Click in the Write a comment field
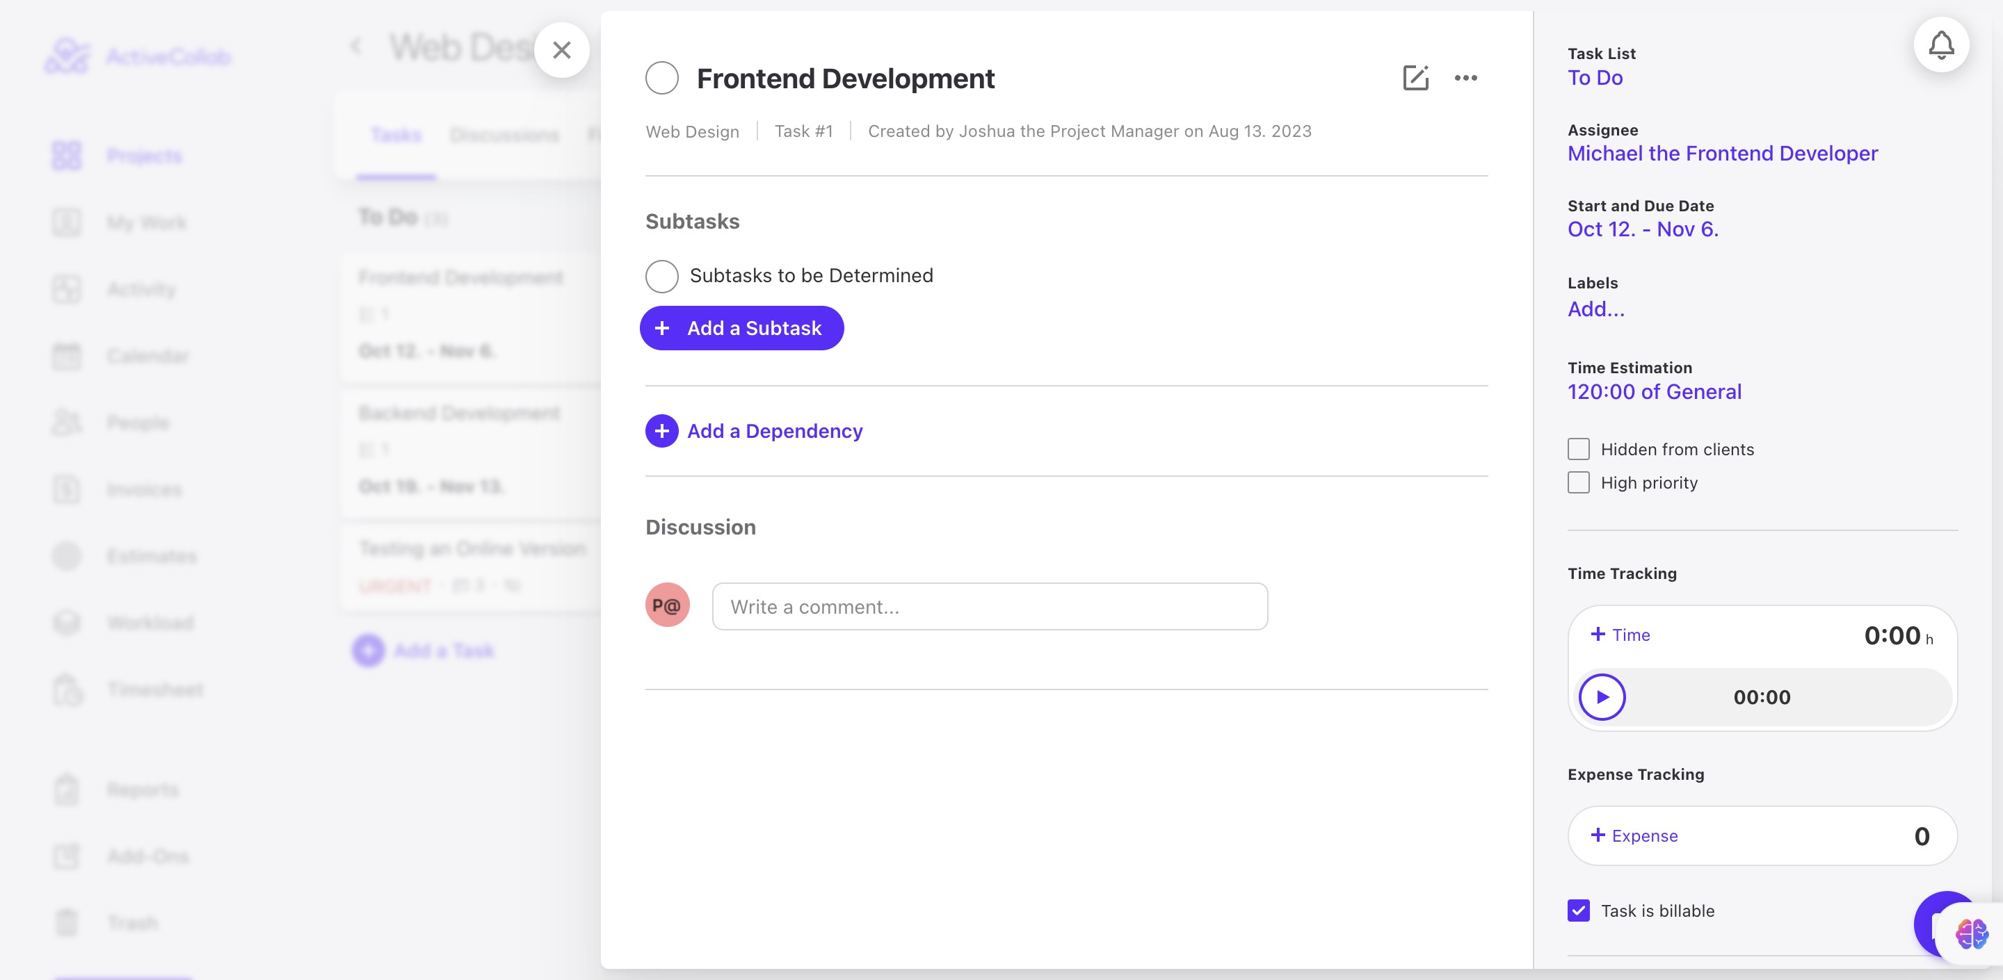The image size is (2003, 980). pos(989,606)
